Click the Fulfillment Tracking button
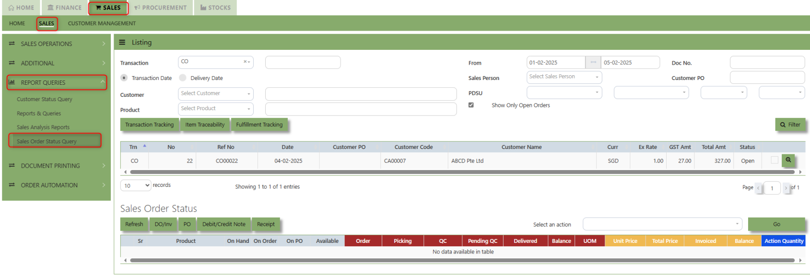The width and height of the screenshot is (810, 275). click(259, 125)
